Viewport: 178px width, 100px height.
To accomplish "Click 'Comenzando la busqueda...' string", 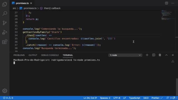I will tap(60, 29).
